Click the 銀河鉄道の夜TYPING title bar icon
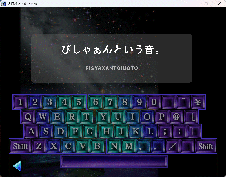 (4, 4)
